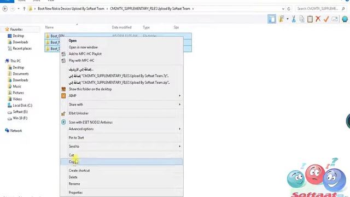Screen dimensions: 350x197
Task: Refresh the folder with the refresh button
Action: pos(289,9)
